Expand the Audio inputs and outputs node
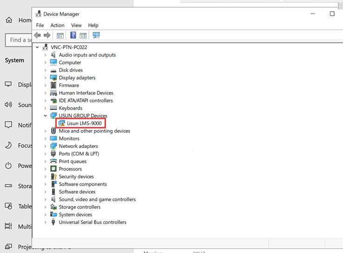343x253 pixels. pos(45,55)
